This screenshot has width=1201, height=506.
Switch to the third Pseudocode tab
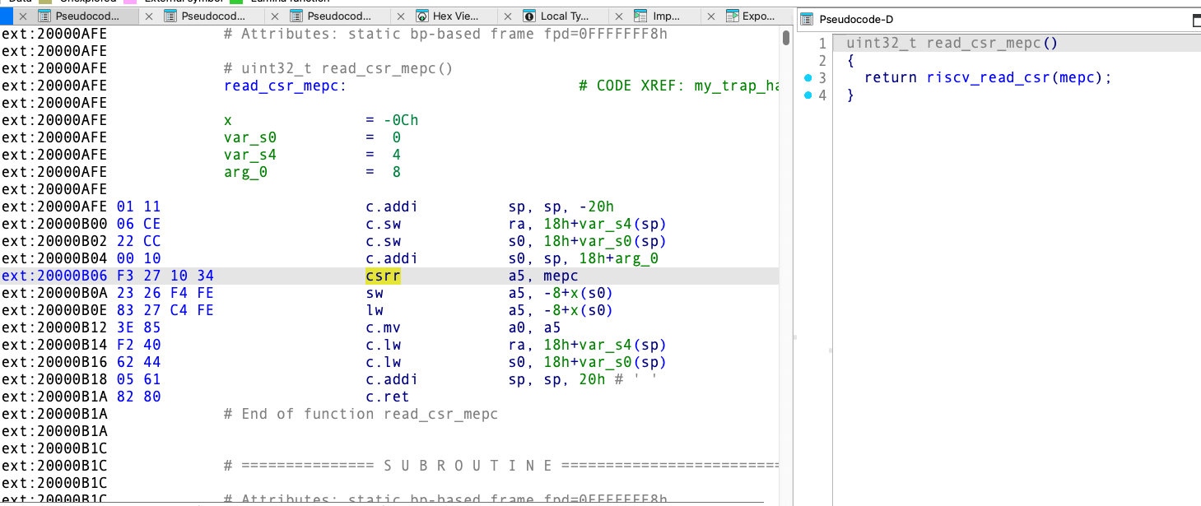point(339,16)
